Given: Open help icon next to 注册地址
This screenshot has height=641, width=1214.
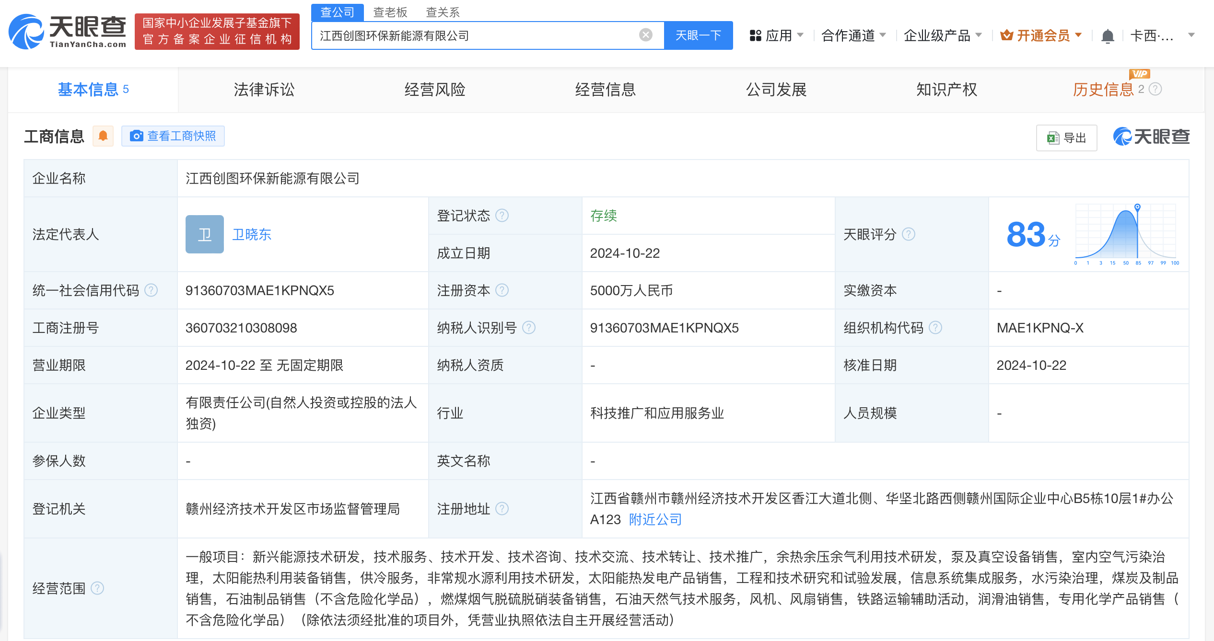Looking at the screenshot, I should tap(502, 509).
